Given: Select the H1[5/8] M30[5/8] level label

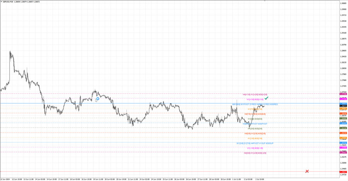Looking at the screenshot, I should pyautogui.click(x=255, y=119).
